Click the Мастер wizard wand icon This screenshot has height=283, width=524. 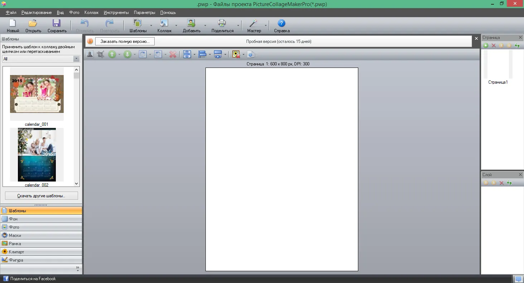tap(253, 23)
